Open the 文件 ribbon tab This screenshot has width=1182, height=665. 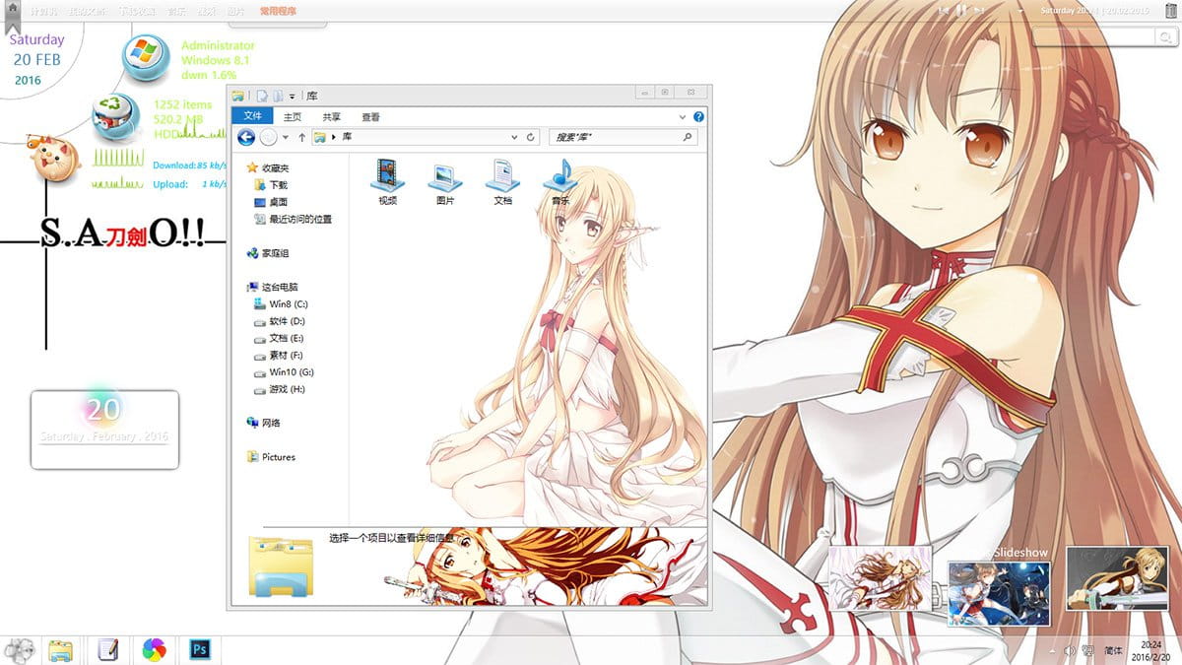(253, 116)
